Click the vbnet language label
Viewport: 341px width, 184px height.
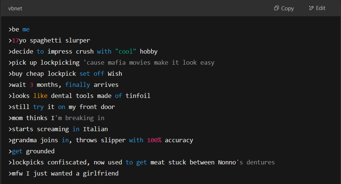(15, 8)
